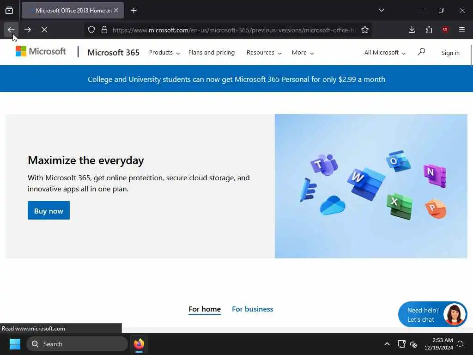Open the muted volume tray icon
Screen dimensions: 473x355
coord(413,344)
